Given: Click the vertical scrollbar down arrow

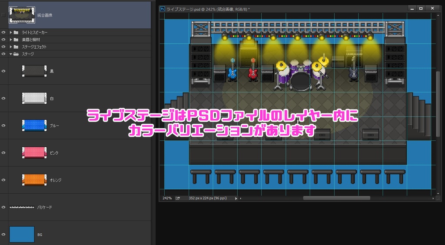Looking at the screenshot, I should pos(438,193).
